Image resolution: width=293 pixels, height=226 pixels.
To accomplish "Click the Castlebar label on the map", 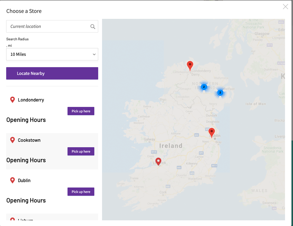I will (x=144, y=116).
